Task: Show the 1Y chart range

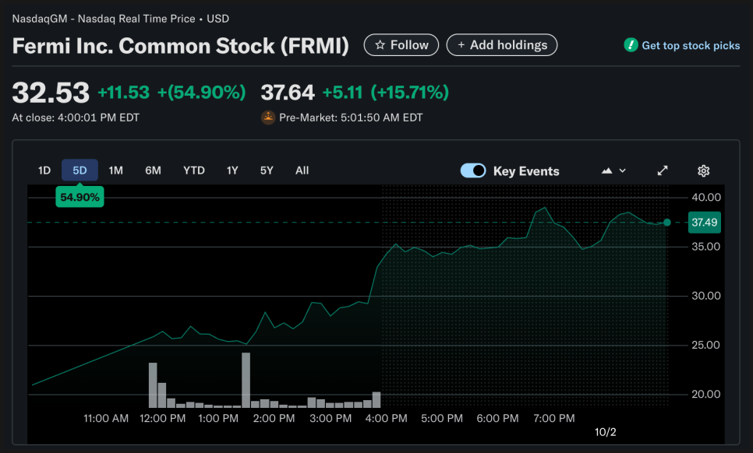Action: coord(232,170)
